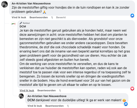The width and height of the screenshot is (137, 108).
Task: Click the blue like reaction on first comment
Action: 132,16
